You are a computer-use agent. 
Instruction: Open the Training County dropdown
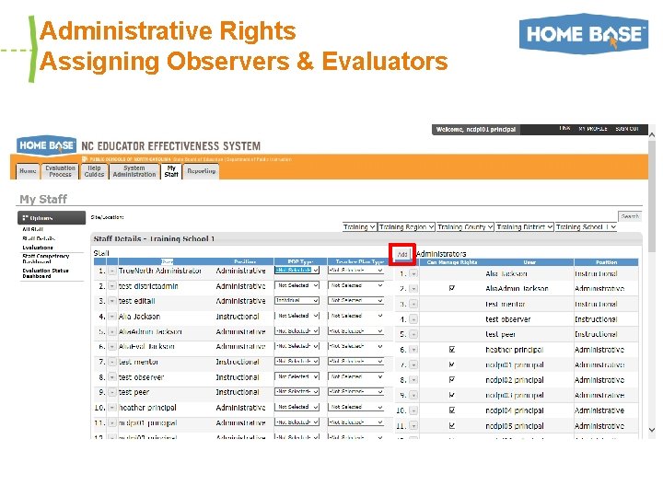click(466, 227)
